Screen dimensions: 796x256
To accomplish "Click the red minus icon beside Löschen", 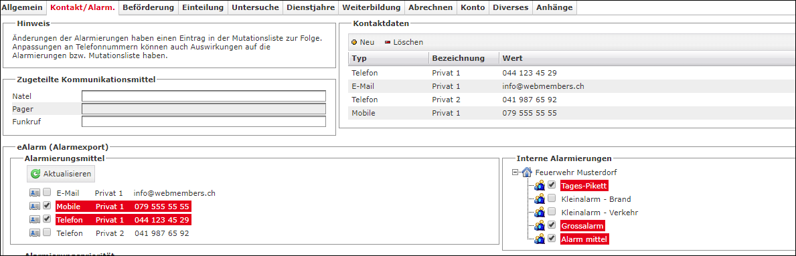I will pos(388,43).
